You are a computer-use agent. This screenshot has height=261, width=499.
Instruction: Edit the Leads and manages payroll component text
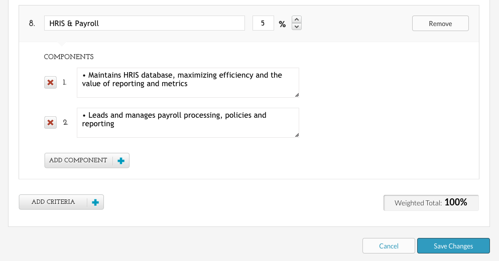point(188,123)
